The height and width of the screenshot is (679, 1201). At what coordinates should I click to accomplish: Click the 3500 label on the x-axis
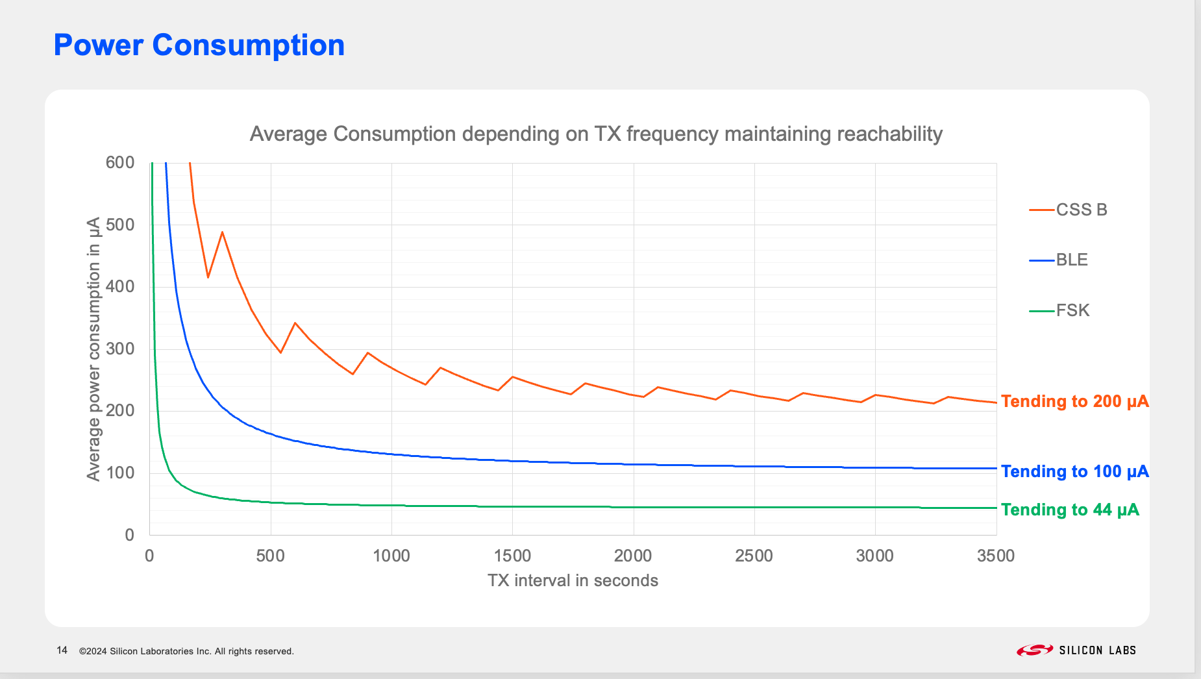996,556
